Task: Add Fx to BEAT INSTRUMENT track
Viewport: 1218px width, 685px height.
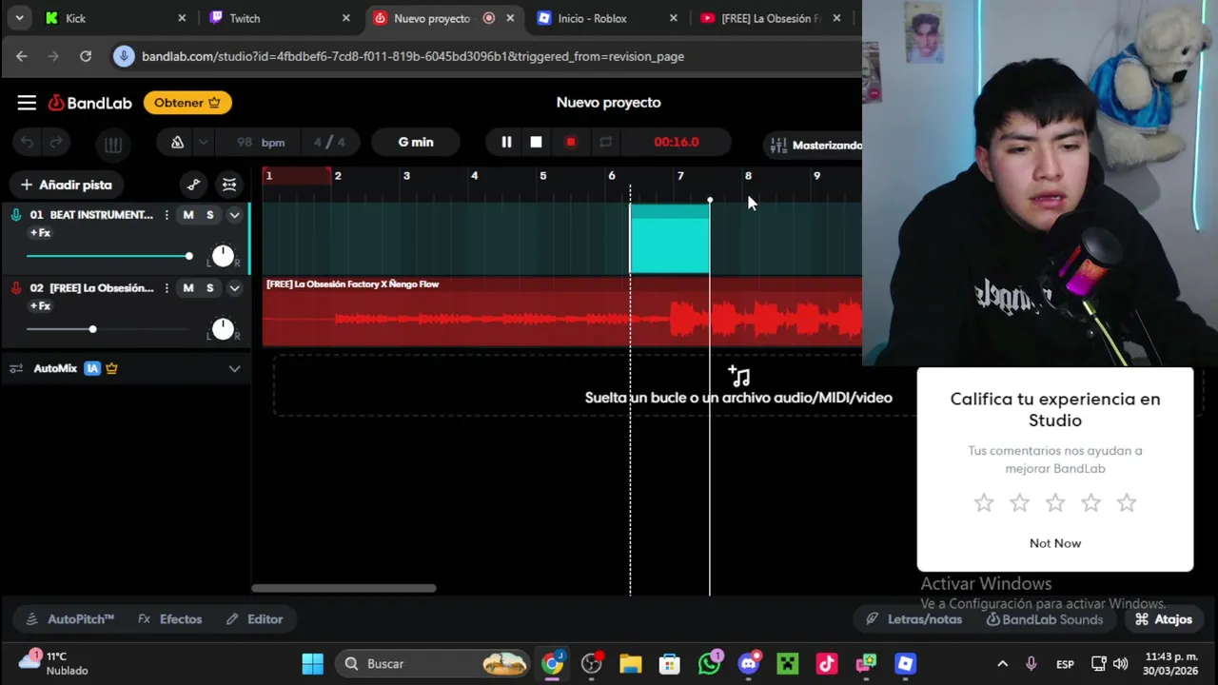Action: (40, 233)
